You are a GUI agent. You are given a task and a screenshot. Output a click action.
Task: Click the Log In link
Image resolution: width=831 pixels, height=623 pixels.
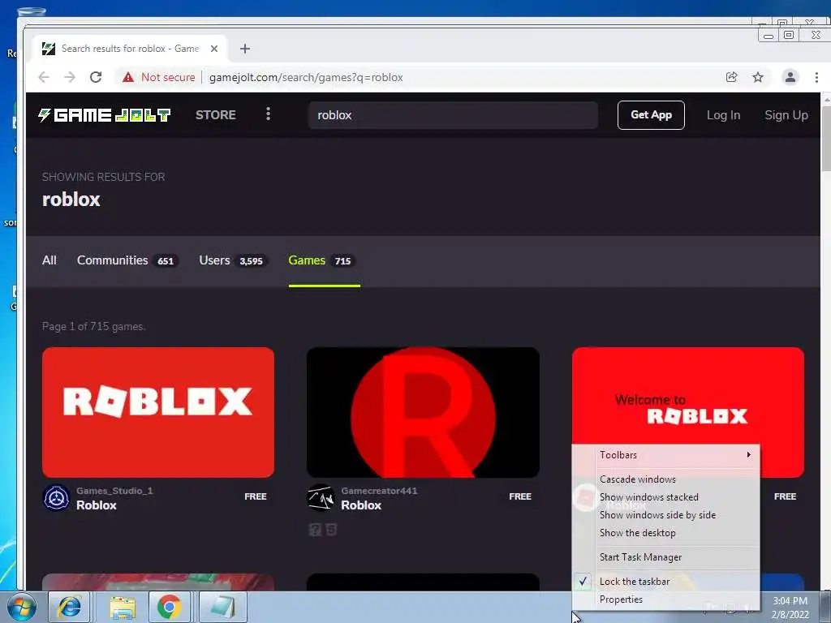(723, 115)
